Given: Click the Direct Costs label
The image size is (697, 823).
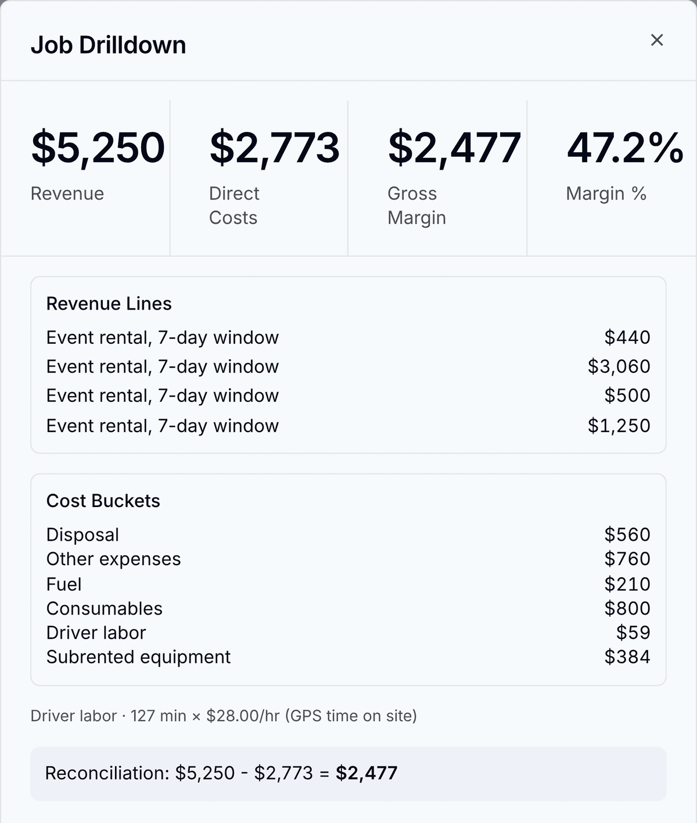Looking at the screenshot, I should (234, 206).
